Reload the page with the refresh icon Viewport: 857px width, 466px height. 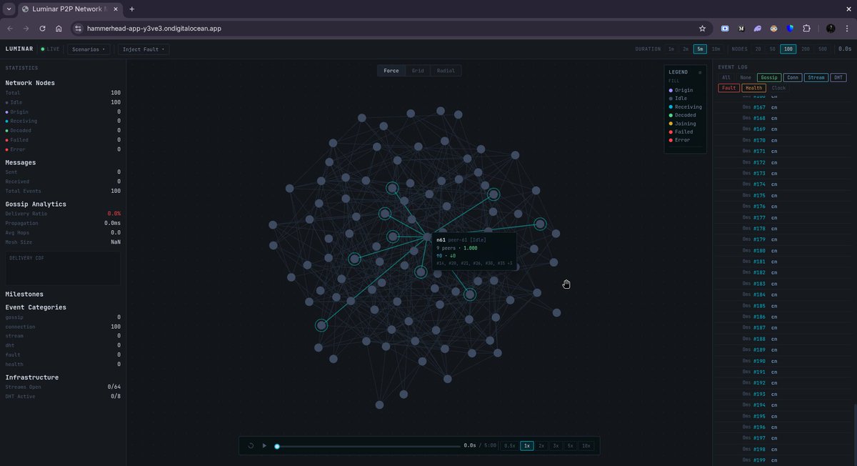click(x=42, y=29)
